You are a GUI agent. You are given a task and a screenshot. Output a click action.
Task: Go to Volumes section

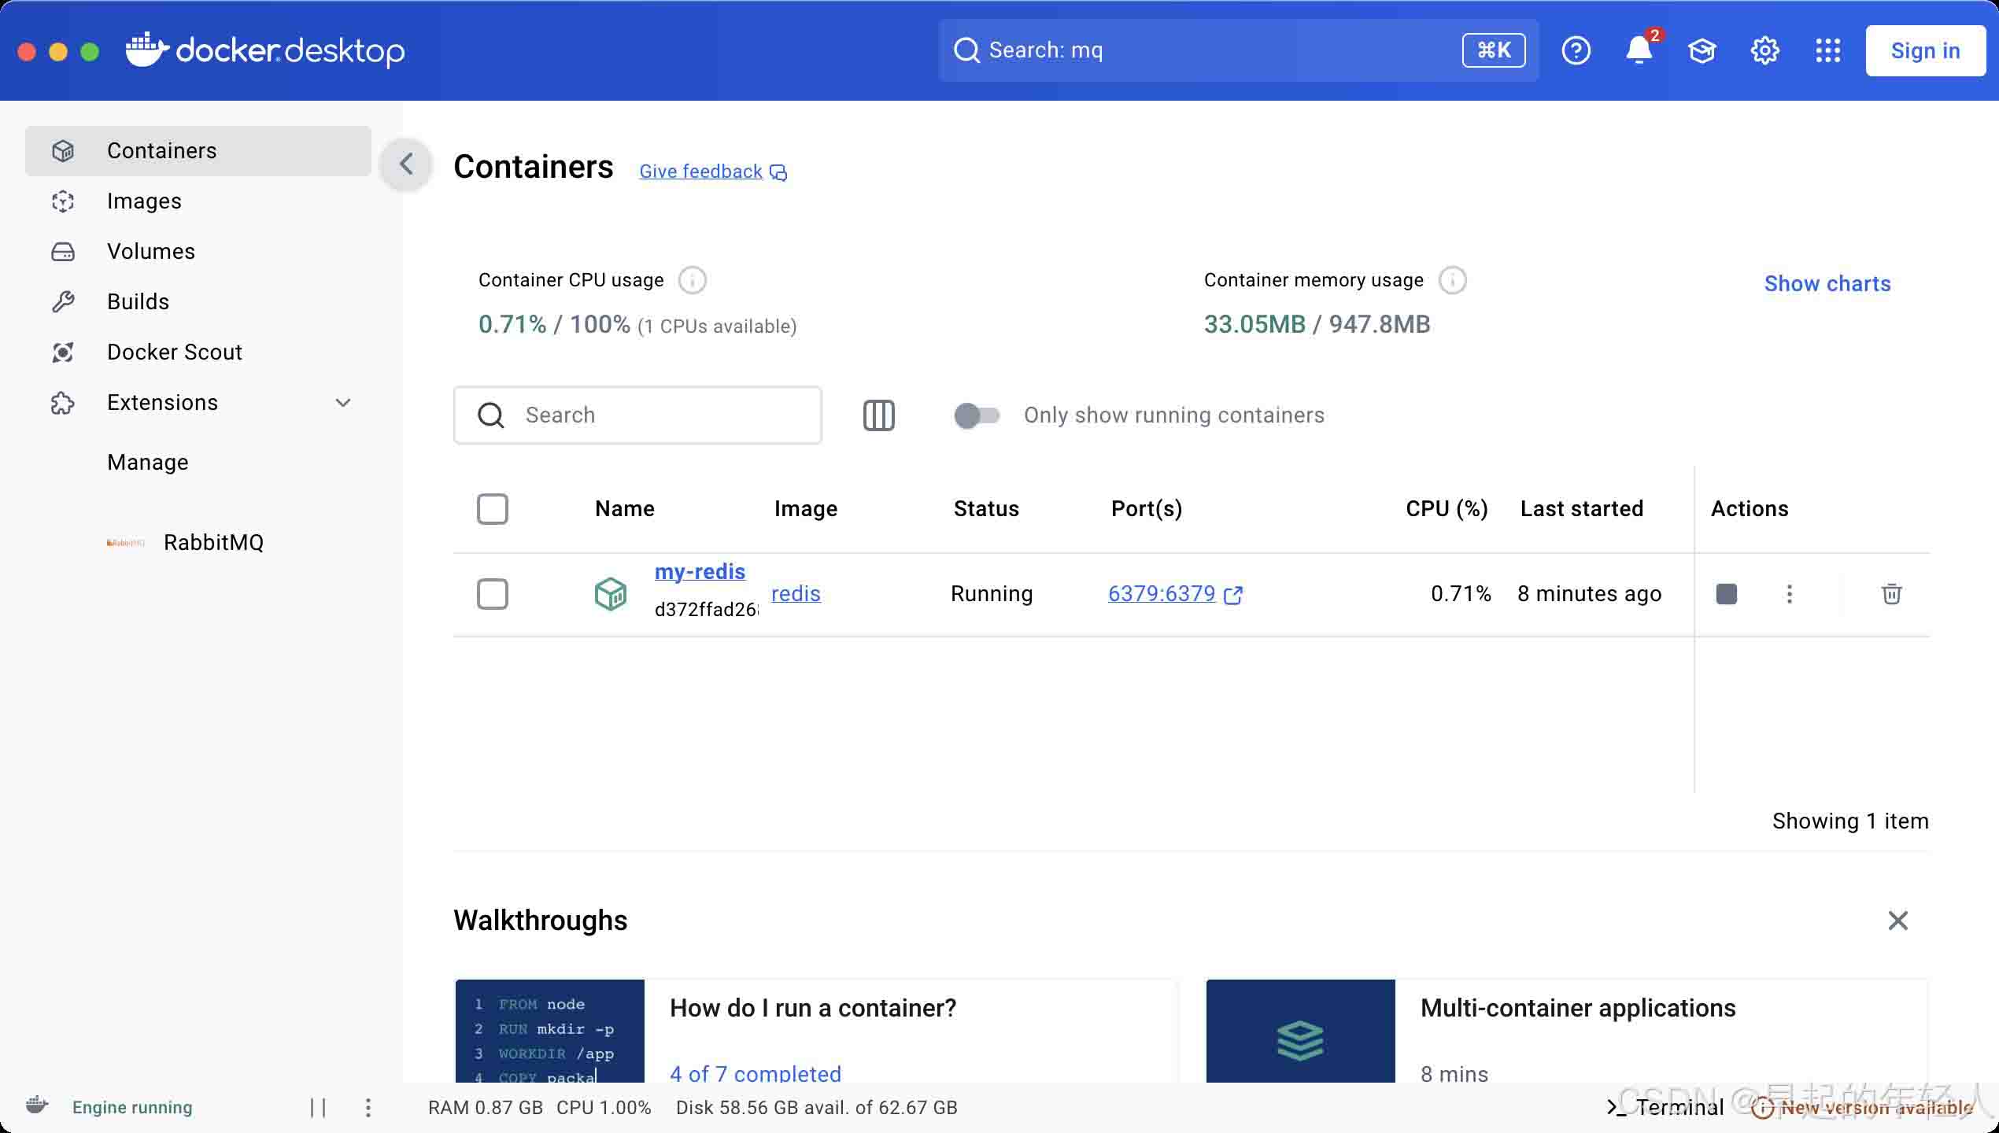(198, 251)
